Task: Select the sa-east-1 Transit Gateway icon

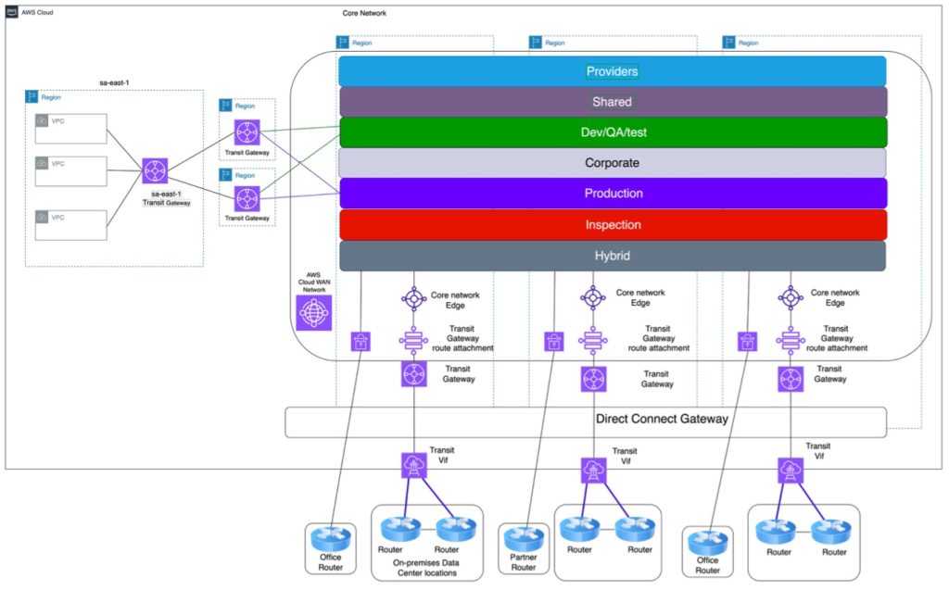Action: coord(154,170)
